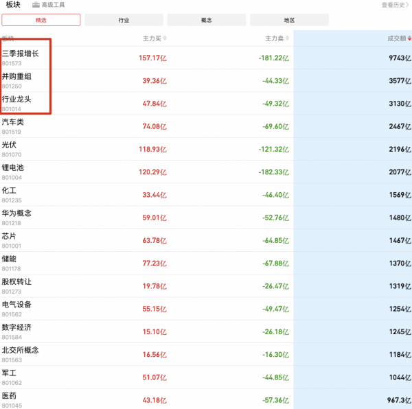The height and width of the screenshot is (409, 412).
Task: Click -121.32亿 main sell value
Action: pos(273,149)
